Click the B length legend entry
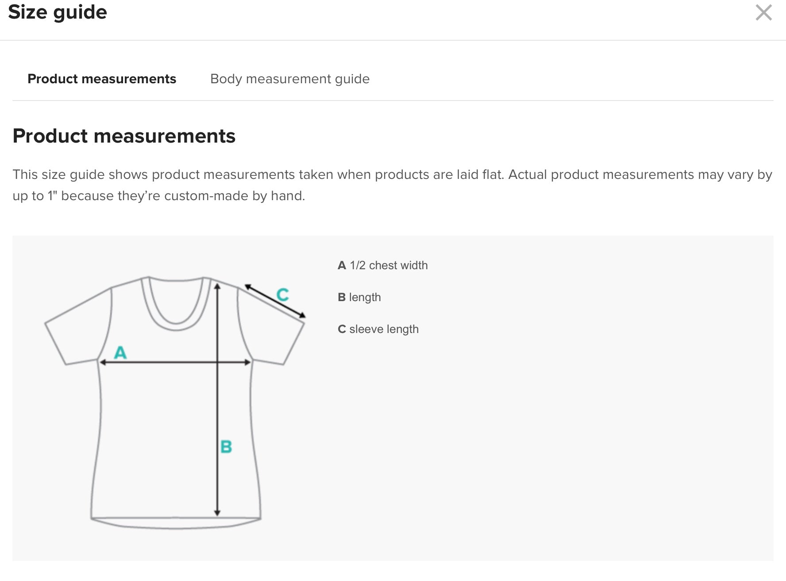786x581 pixels. (x=359, y=297)
